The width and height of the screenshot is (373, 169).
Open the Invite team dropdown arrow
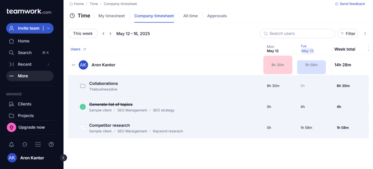(48, 28)
